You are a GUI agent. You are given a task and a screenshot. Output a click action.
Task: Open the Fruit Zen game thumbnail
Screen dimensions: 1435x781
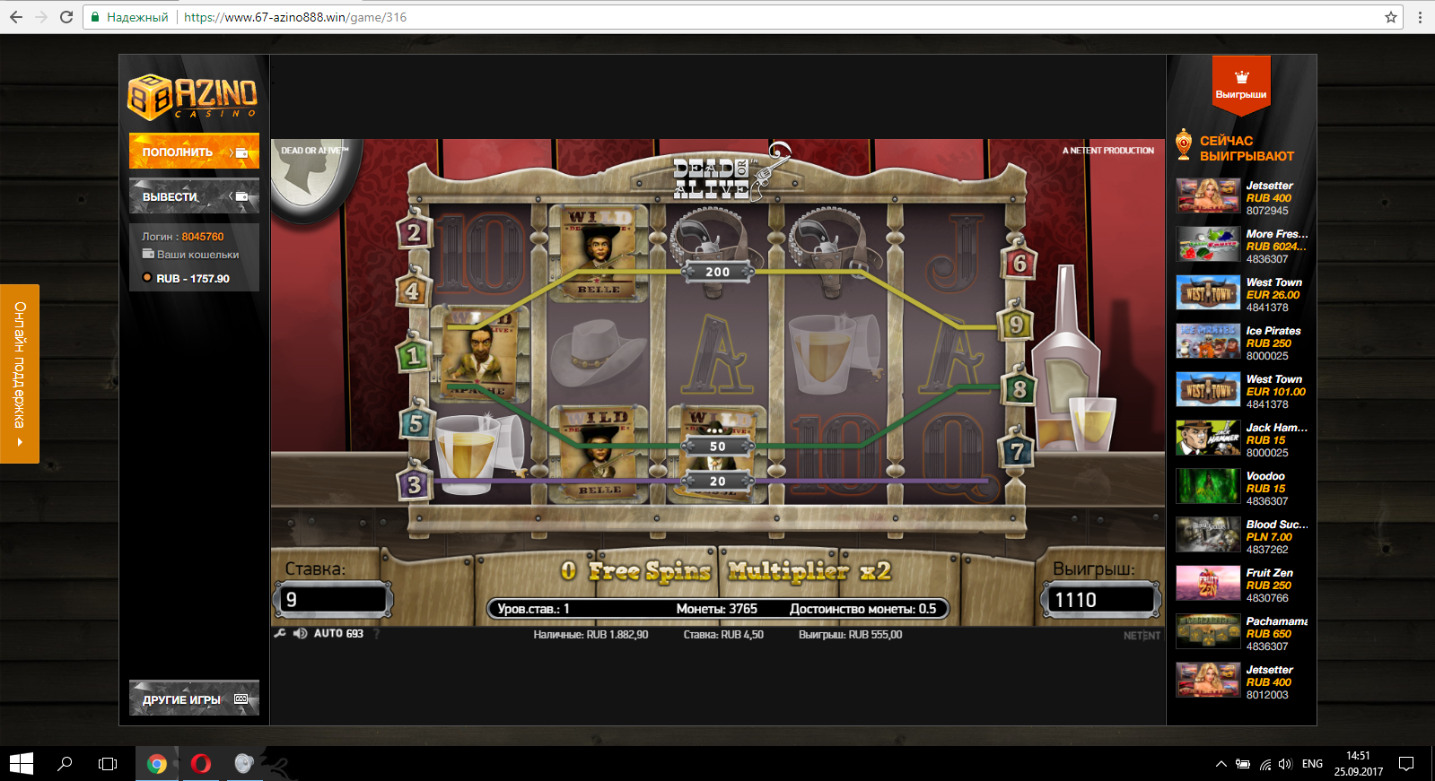click(1208, 583)
